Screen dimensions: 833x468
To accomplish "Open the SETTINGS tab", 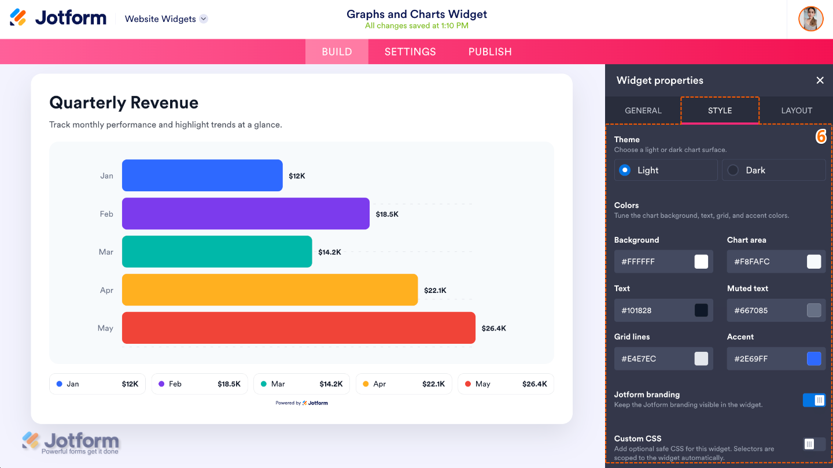I will (x=410, y=51).
